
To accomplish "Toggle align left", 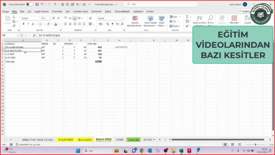I will (x=66, y=24).
